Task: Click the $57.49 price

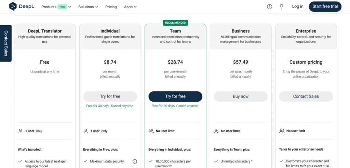Action: (x=241, y=62)
